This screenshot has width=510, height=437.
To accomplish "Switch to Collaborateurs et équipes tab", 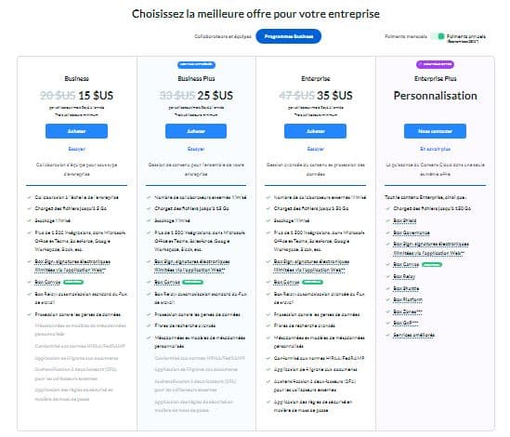I will (223, 36).
